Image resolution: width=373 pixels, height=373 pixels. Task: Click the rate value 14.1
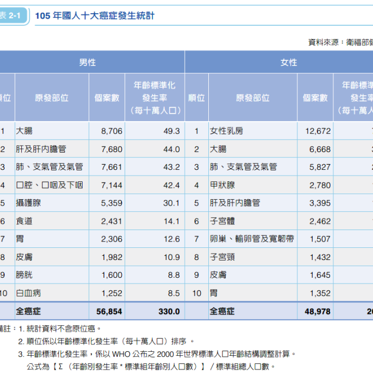(172, 222)
